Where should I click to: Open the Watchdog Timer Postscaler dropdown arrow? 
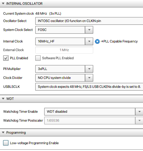pyautogui.click(x=139, y=121)
